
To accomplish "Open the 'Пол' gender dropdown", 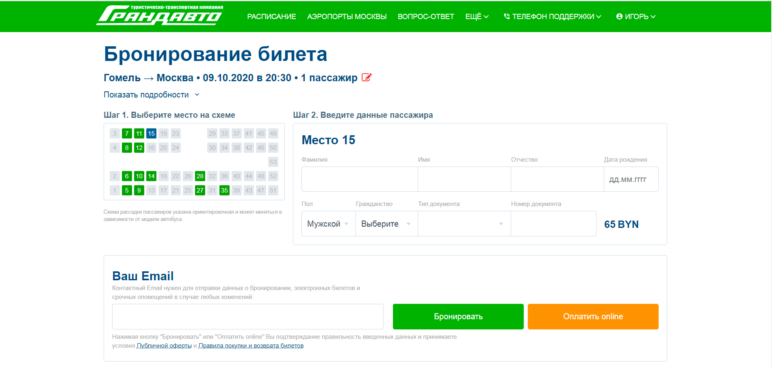I will click(328, 224).
